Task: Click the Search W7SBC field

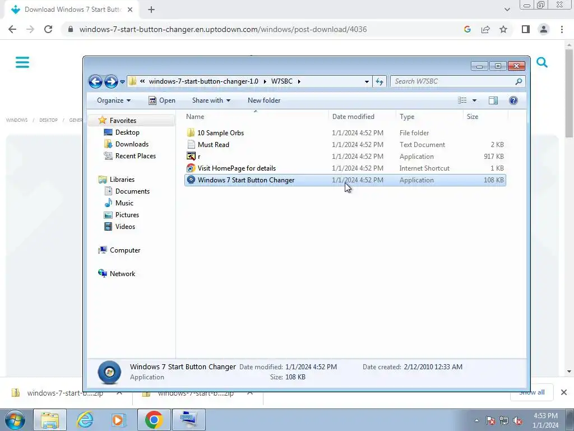Action: (x=457, y=81)
